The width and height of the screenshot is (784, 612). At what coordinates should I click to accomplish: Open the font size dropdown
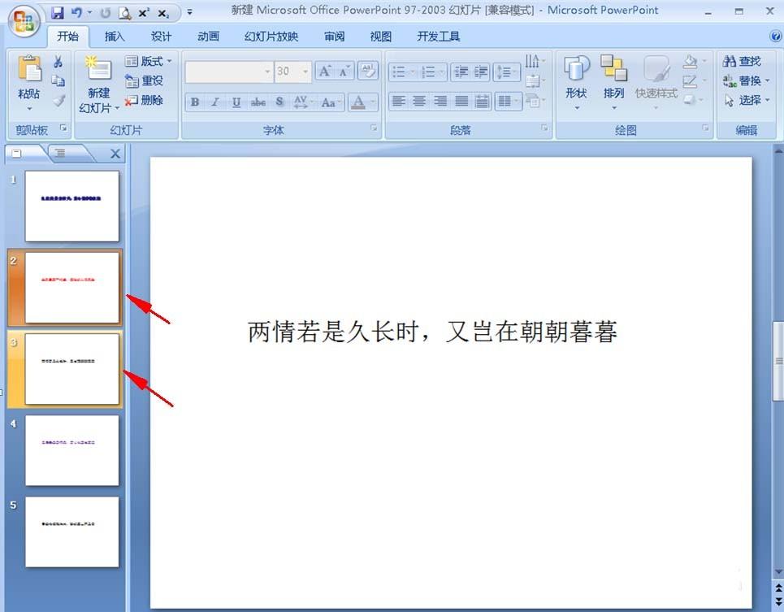tap(305, 72)
